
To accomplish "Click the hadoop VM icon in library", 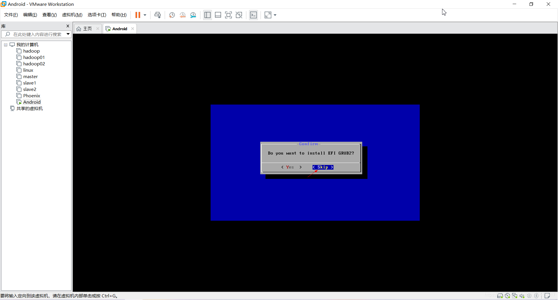I will pyautogui.click(x=19, y=51).
